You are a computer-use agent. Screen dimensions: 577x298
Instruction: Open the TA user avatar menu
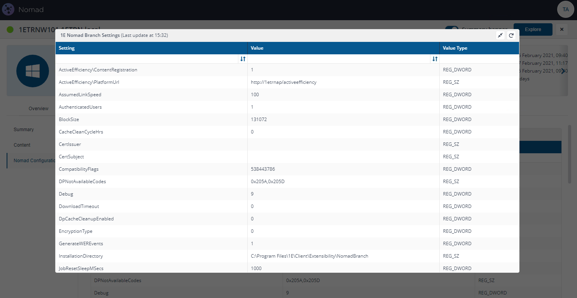pos(565,9)
